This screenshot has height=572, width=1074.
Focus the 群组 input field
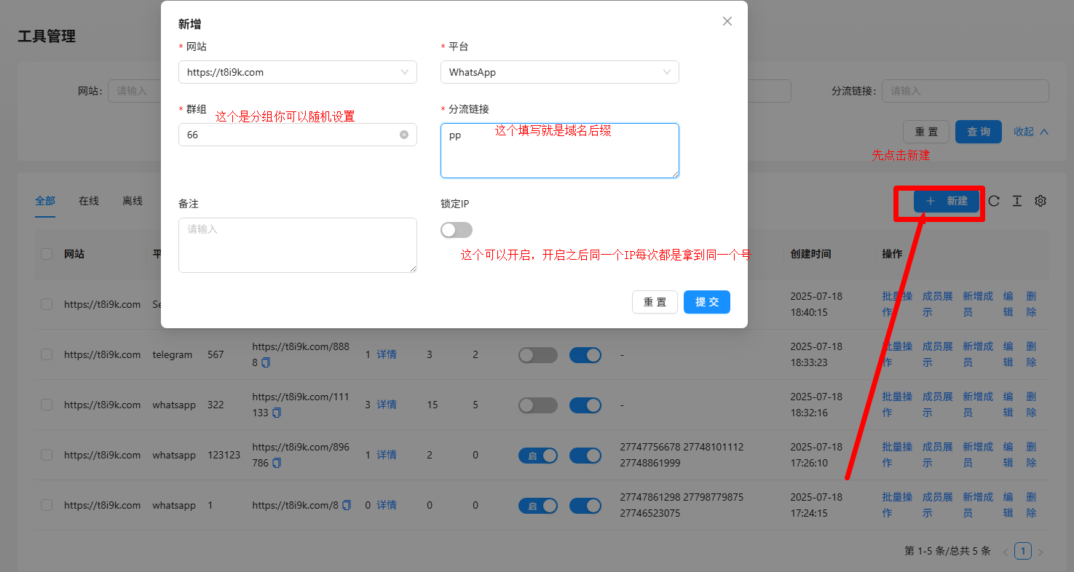[298, 135]
